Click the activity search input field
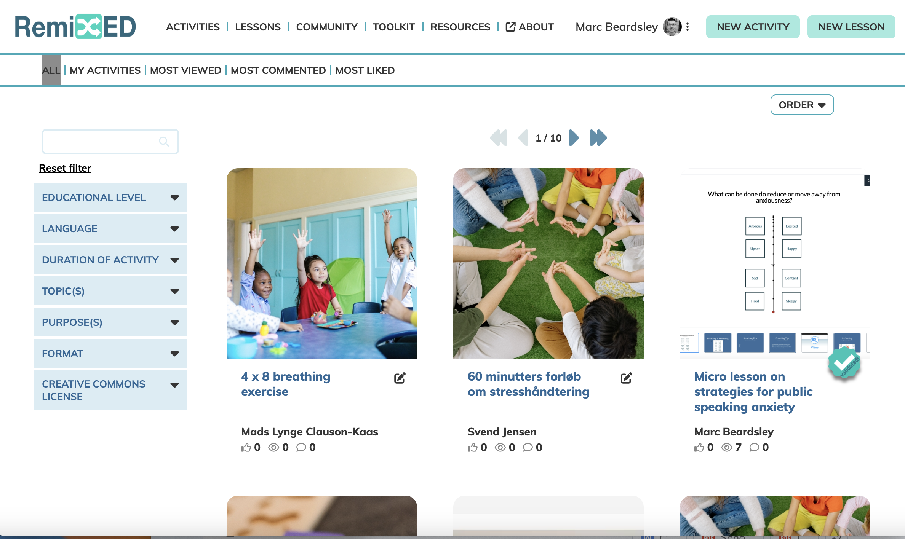 coord(110,142)
